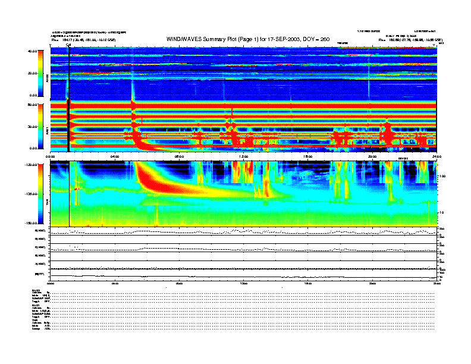The width and height of the screenshot is (471, 364).
Task: Select the RAD1 color scale bar
Action: (x=41, y=125)
